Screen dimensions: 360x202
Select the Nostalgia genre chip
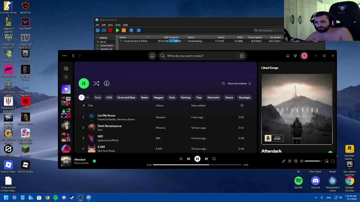[x=244, y=98]
